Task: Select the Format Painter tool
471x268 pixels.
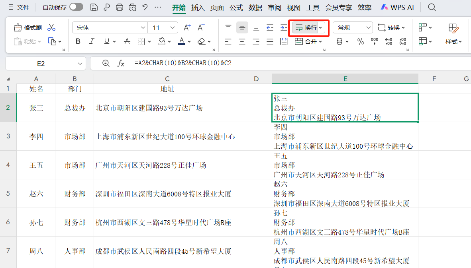Action: tap(27, 27)
